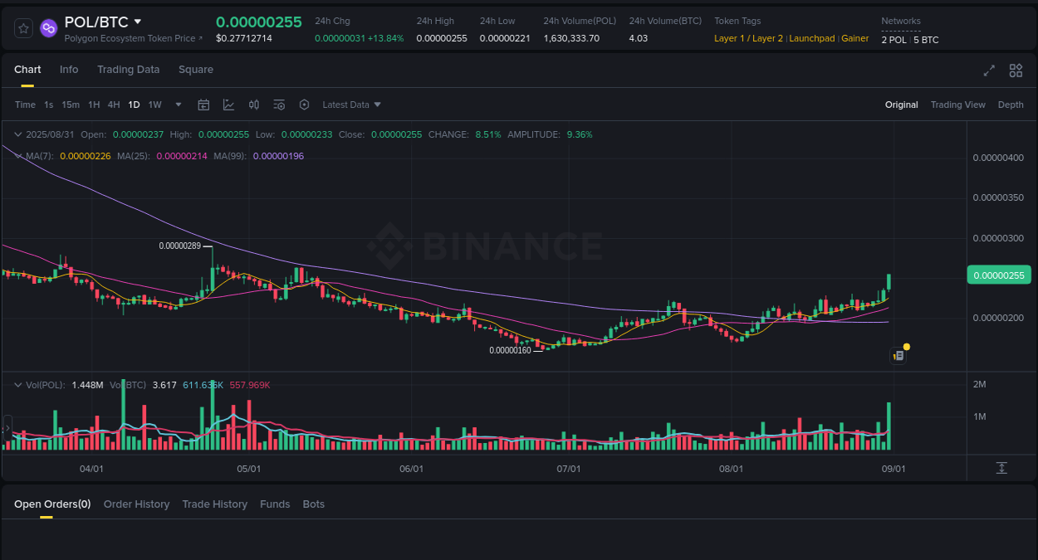Expand the left side panel handle

point(7,429)
